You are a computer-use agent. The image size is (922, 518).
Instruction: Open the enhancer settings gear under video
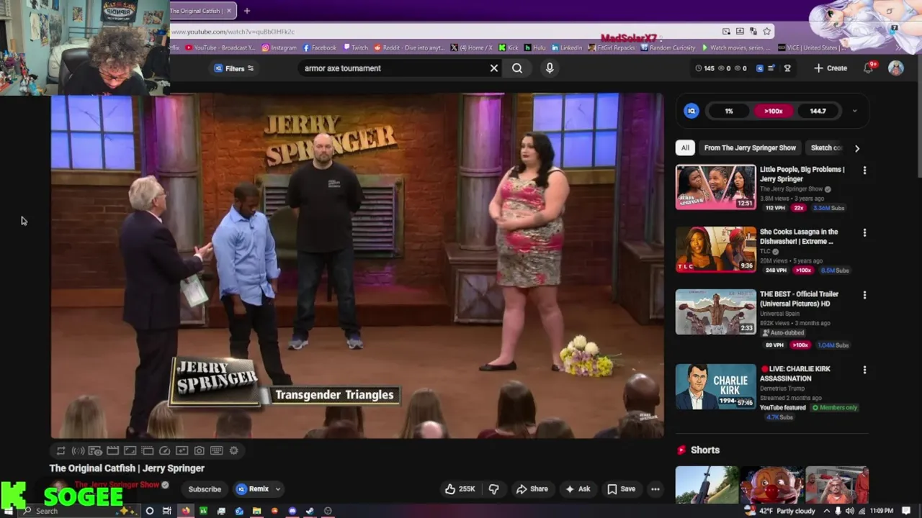pos(233,450)
